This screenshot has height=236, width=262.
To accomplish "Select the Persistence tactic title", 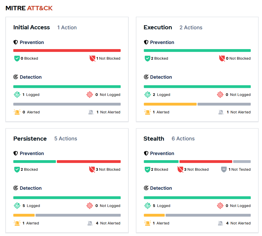I will (x=30, y=139).
